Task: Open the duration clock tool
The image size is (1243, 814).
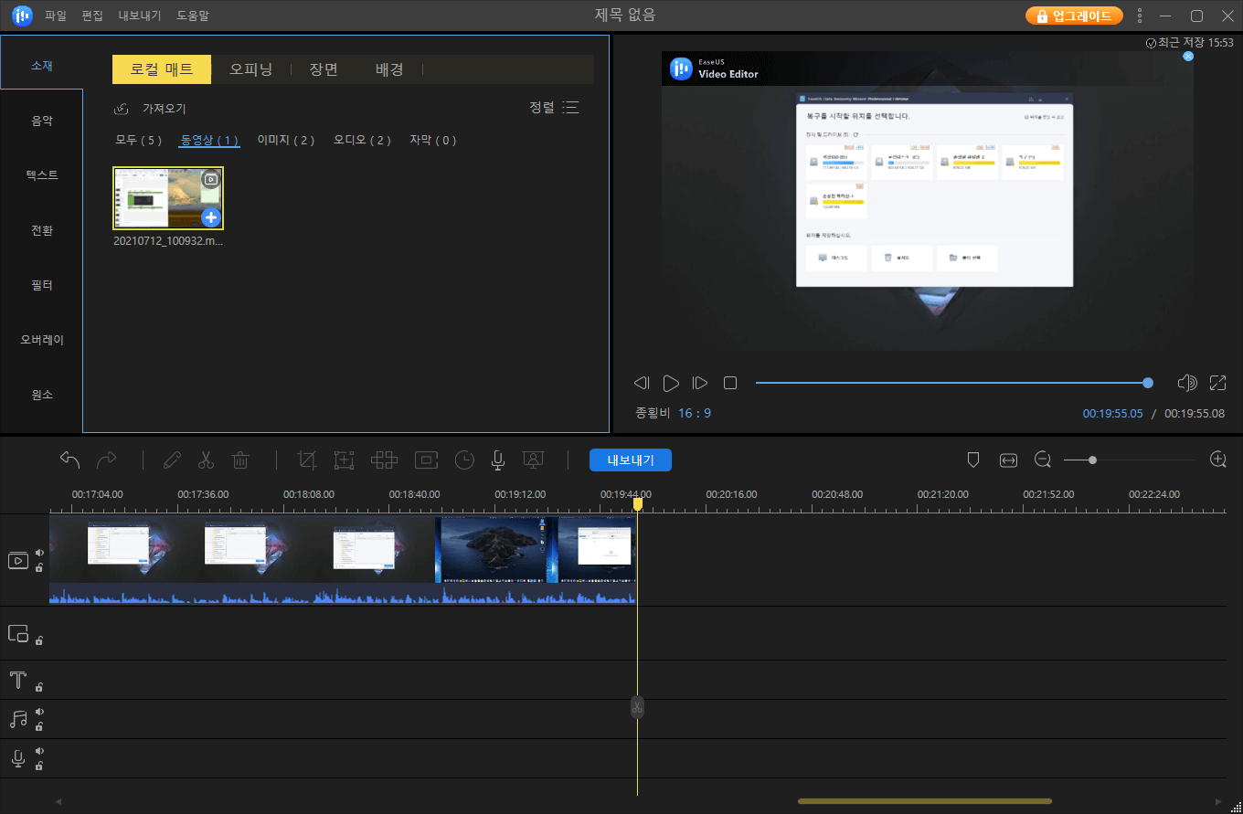Action: pos(464,460)
